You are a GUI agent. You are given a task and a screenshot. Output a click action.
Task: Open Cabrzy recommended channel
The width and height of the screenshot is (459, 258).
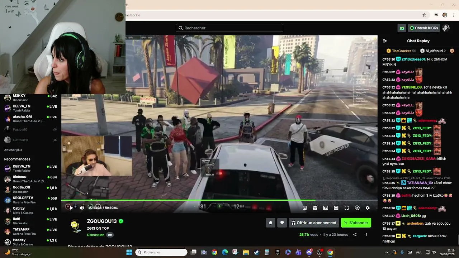coord(30,210)
